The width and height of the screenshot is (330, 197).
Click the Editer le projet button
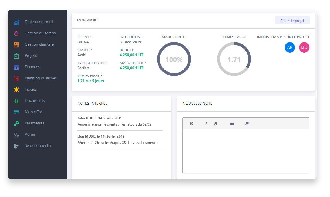click(292, 21)
